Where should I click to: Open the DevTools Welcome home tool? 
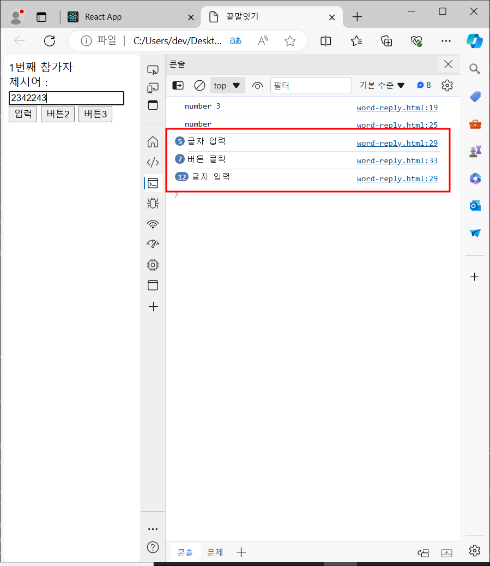[153, 141]
